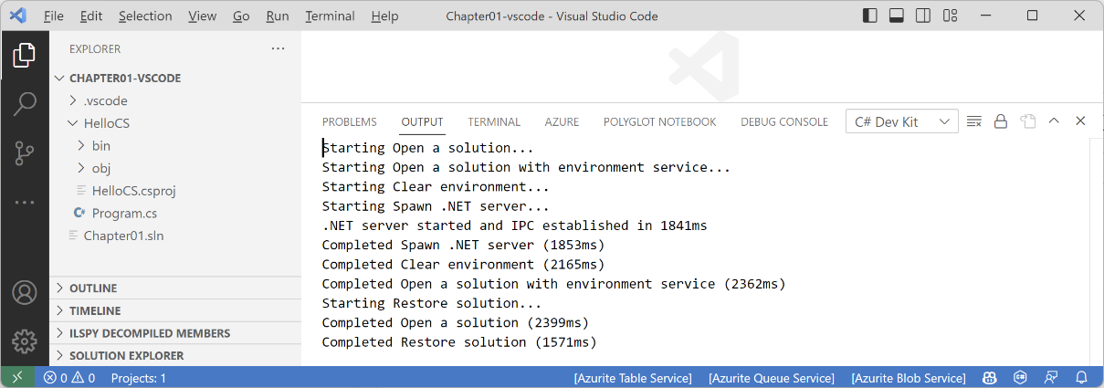This screenshot has width=1104, height=388.
Task: Switch to the AZURE tab
Action: (562, 121)
